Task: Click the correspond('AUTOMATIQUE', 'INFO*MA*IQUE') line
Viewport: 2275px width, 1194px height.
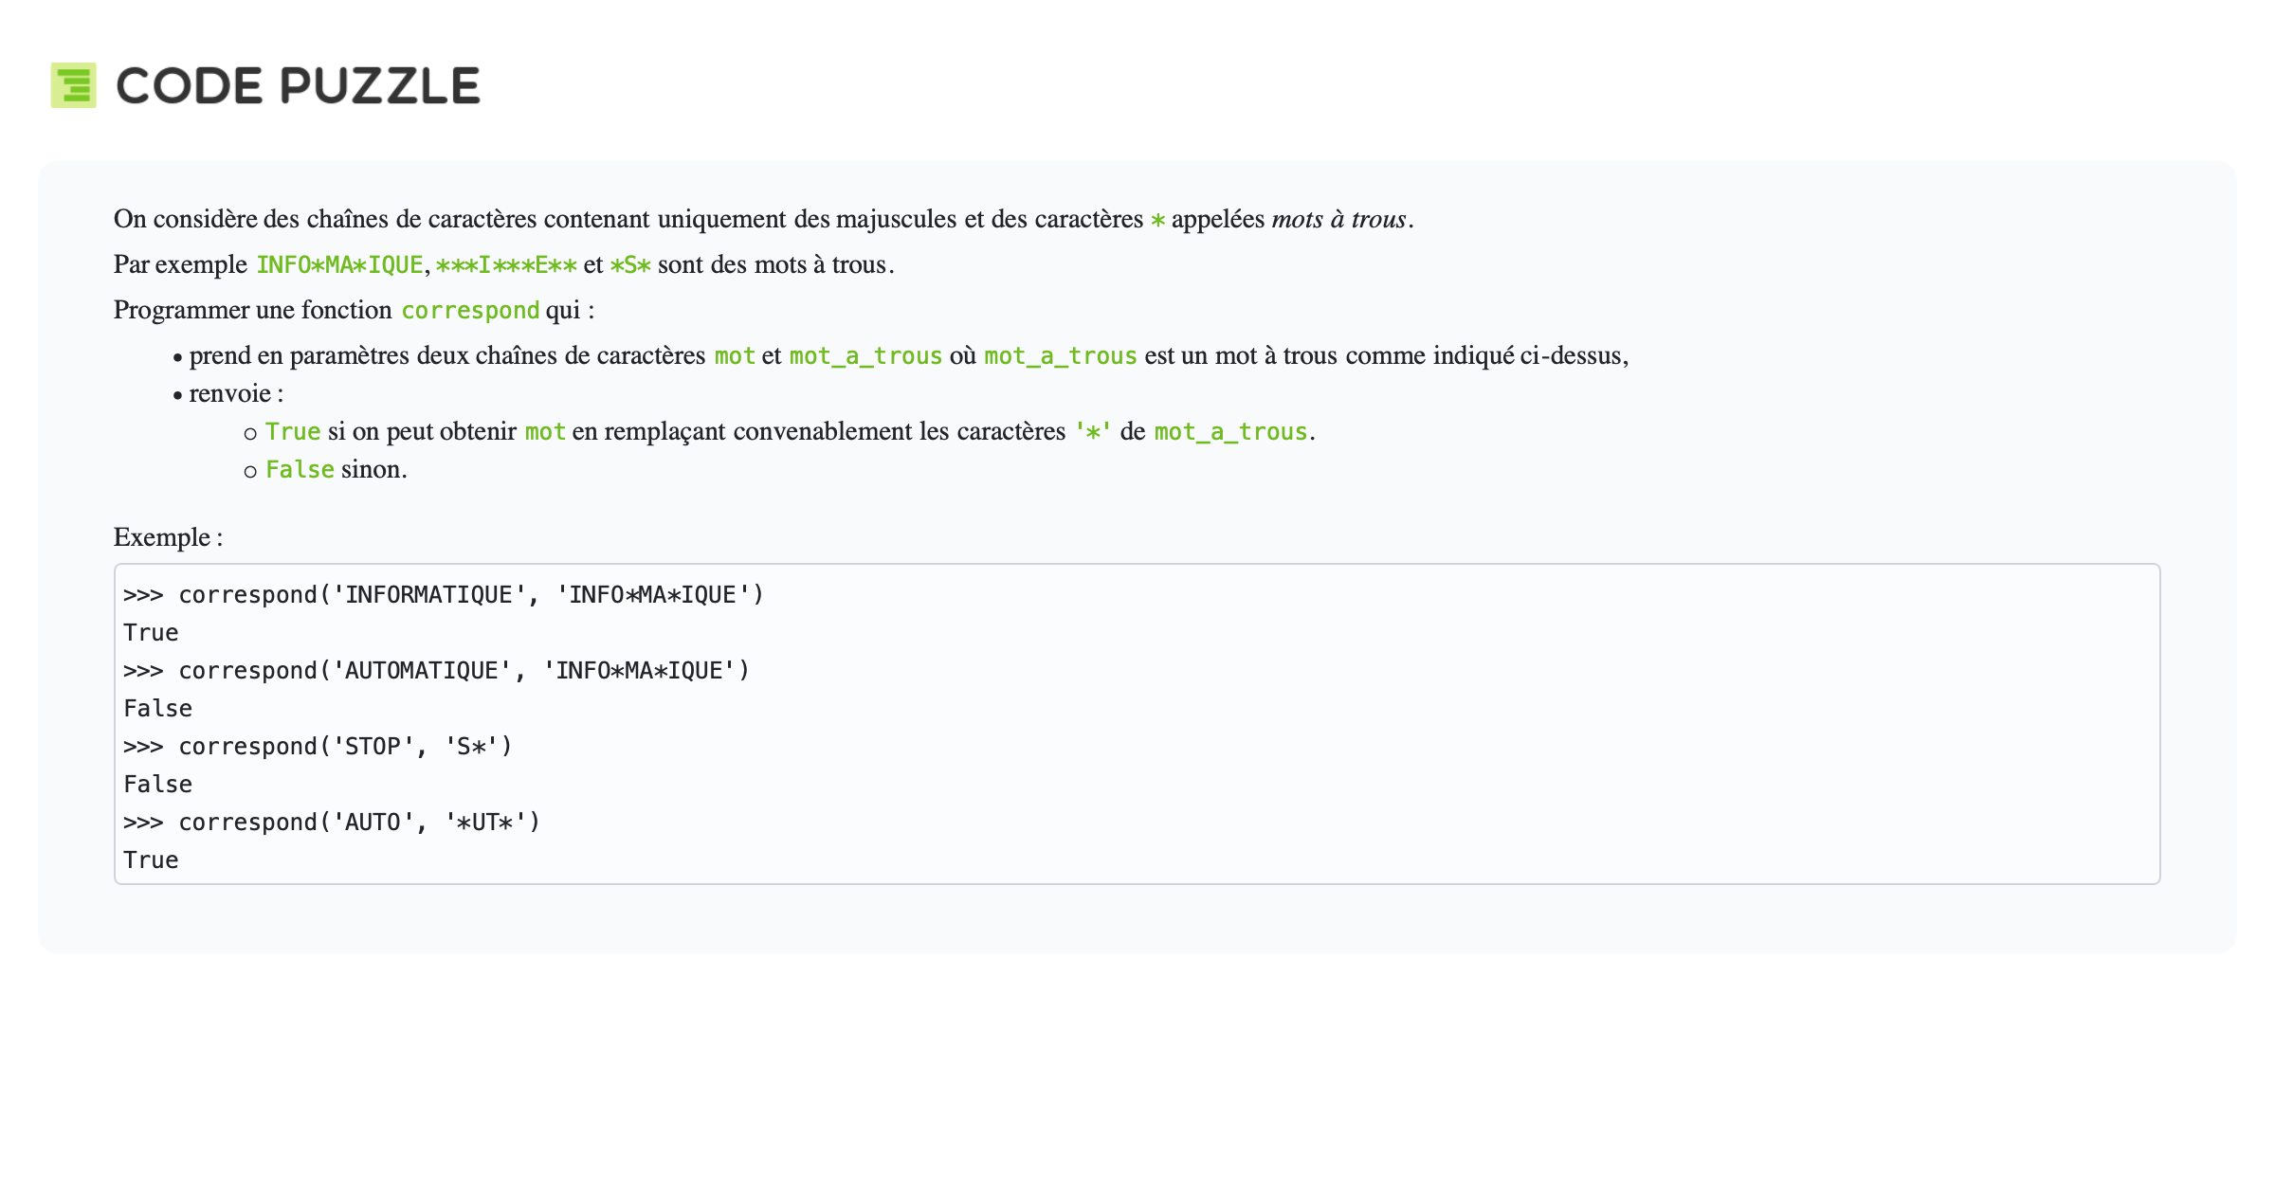Action: coord(435,670)
